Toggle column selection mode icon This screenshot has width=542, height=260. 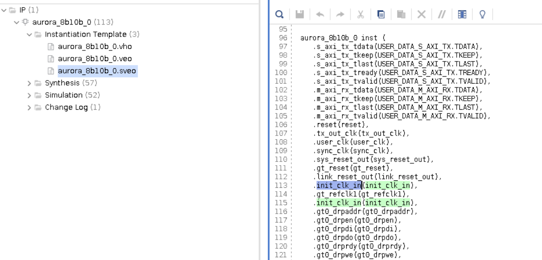point(462,14)
